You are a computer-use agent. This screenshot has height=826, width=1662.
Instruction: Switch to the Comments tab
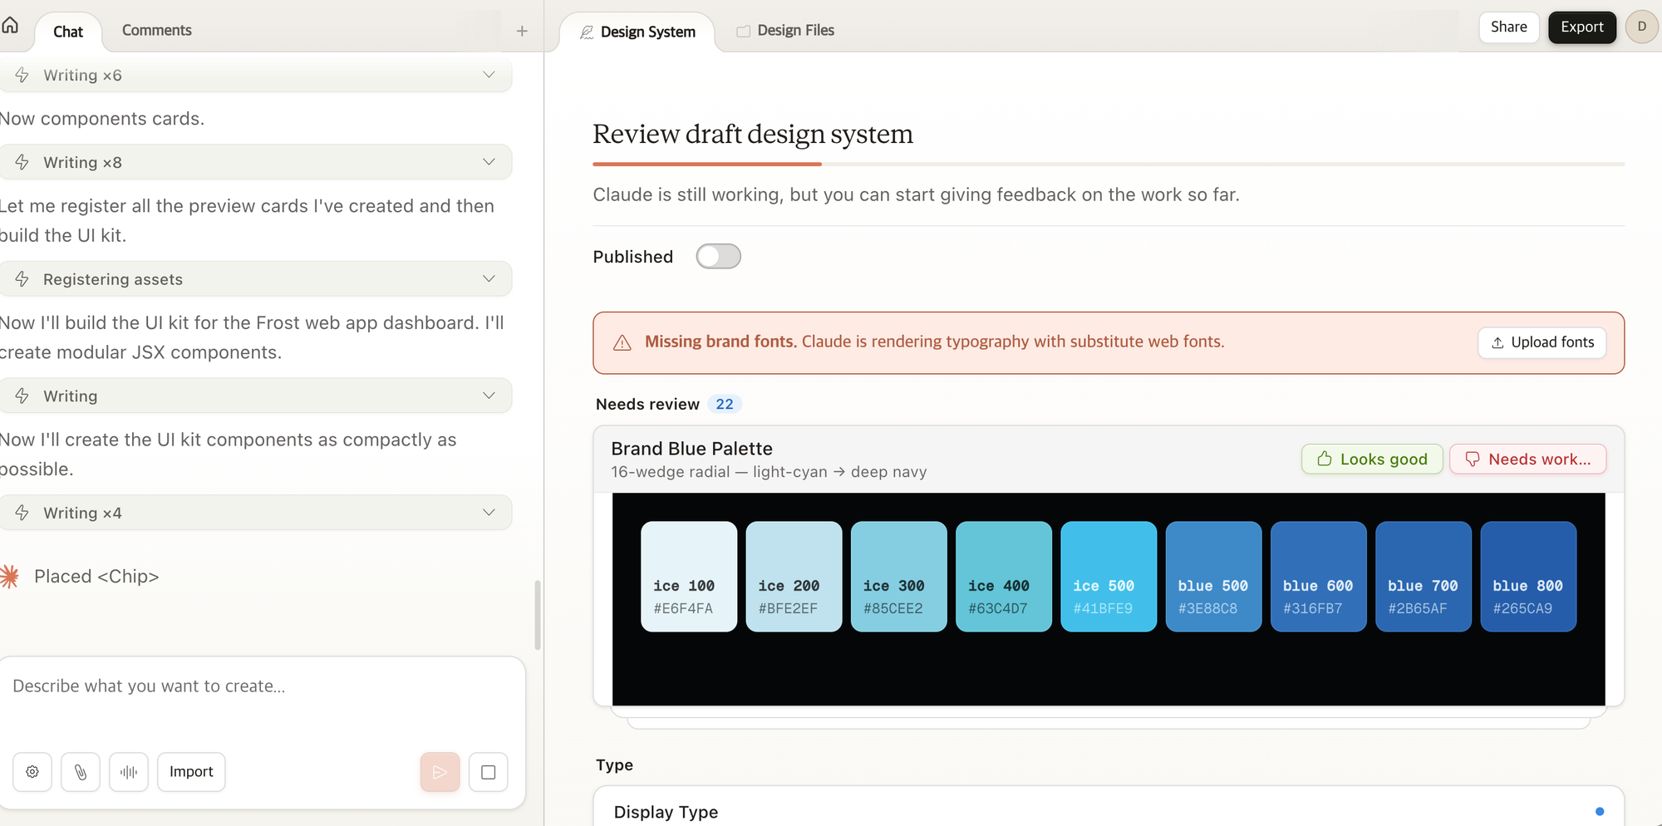click(157, 30)
